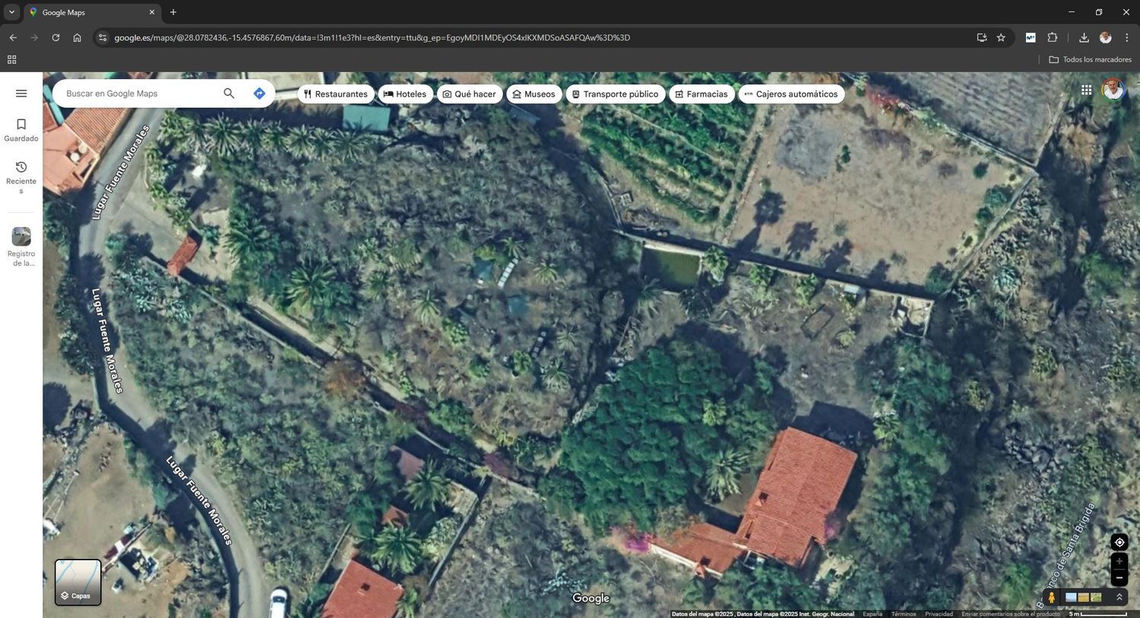Show Farmacias nearby

pos(701,94)
